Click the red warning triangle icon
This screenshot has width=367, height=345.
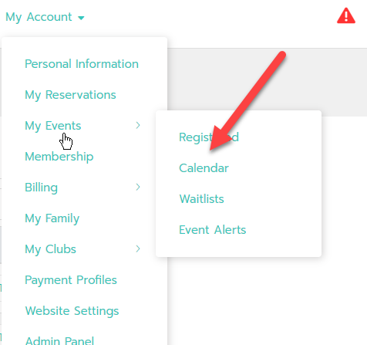[346, 16]
